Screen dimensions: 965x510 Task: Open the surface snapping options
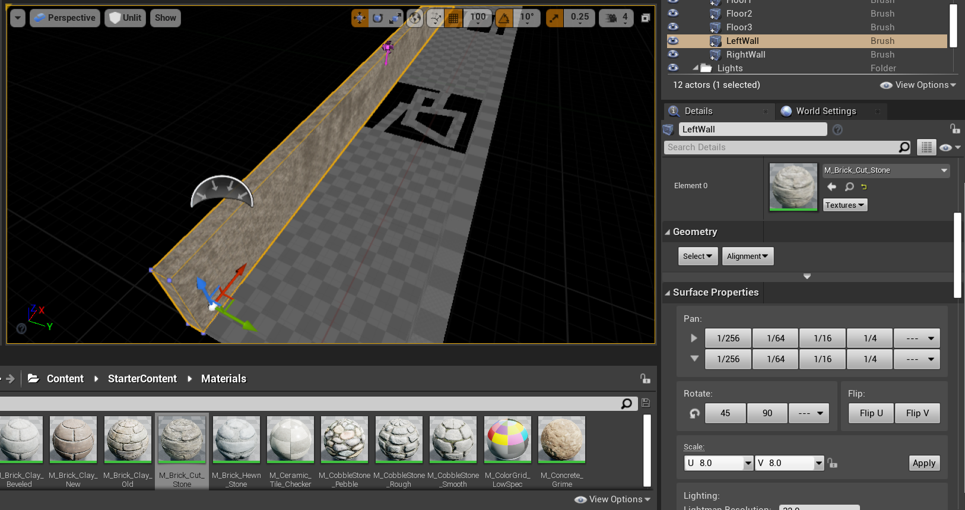pos(436,18)
